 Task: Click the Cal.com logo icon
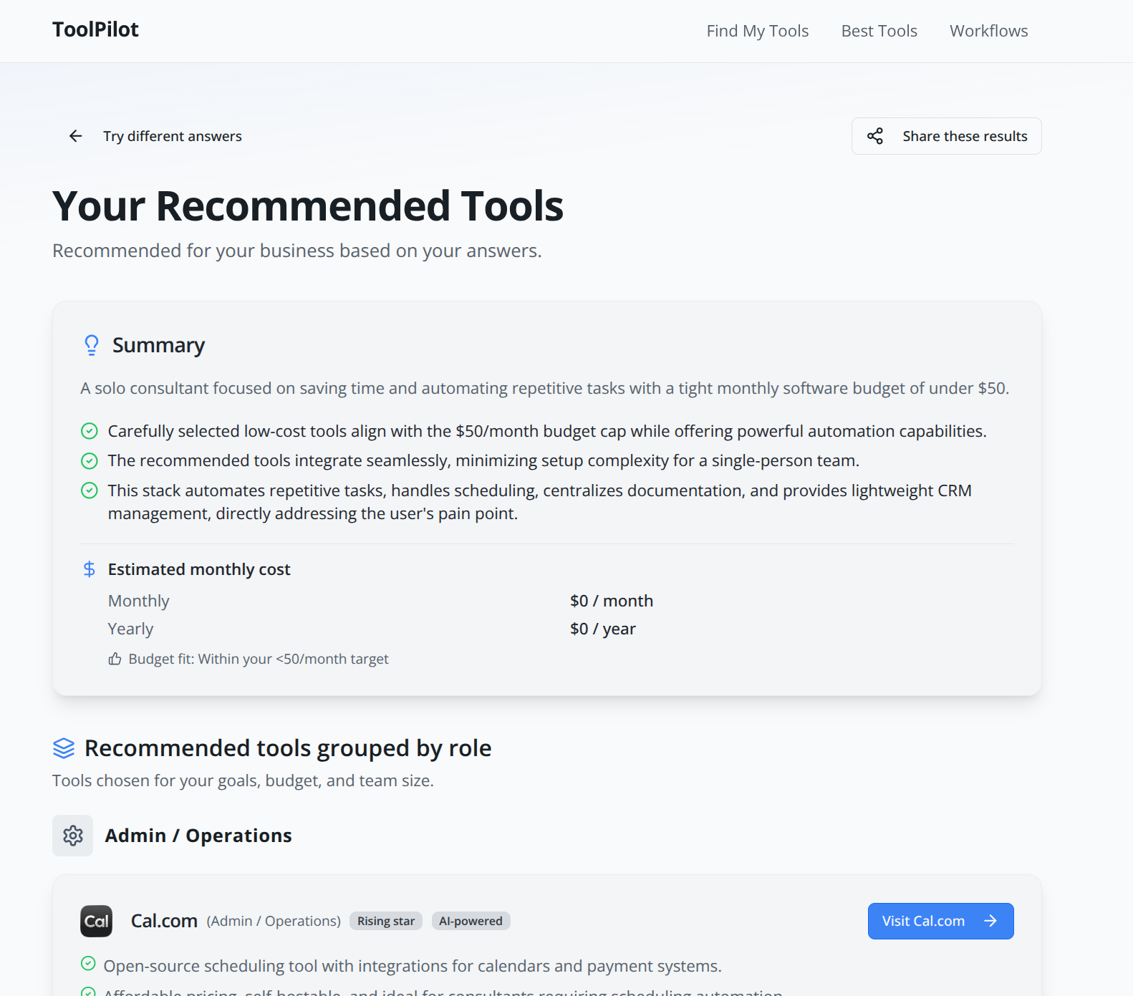(96, 921)
